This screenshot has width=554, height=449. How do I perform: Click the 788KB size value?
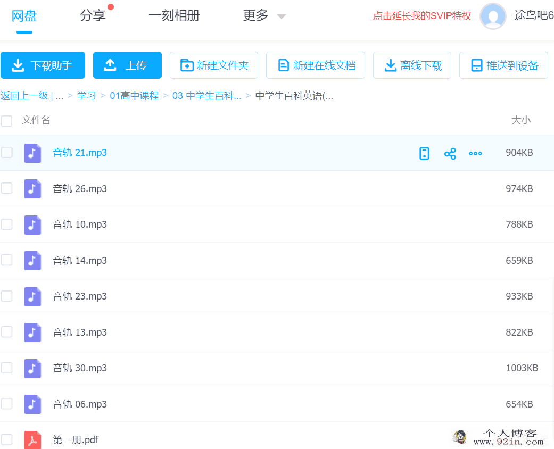click(519, 224)
